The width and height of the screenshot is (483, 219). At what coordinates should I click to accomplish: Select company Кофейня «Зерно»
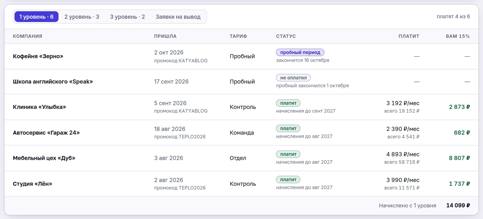pos(38,56)
